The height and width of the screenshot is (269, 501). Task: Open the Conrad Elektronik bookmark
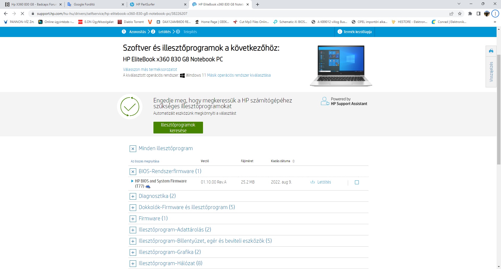[x=449, y=22]
